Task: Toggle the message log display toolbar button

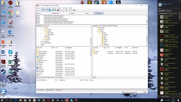Action: [42, 10]
